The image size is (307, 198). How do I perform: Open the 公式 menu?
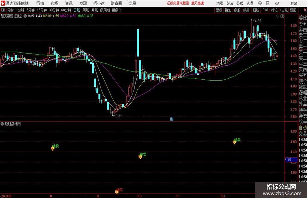(240, 3)
